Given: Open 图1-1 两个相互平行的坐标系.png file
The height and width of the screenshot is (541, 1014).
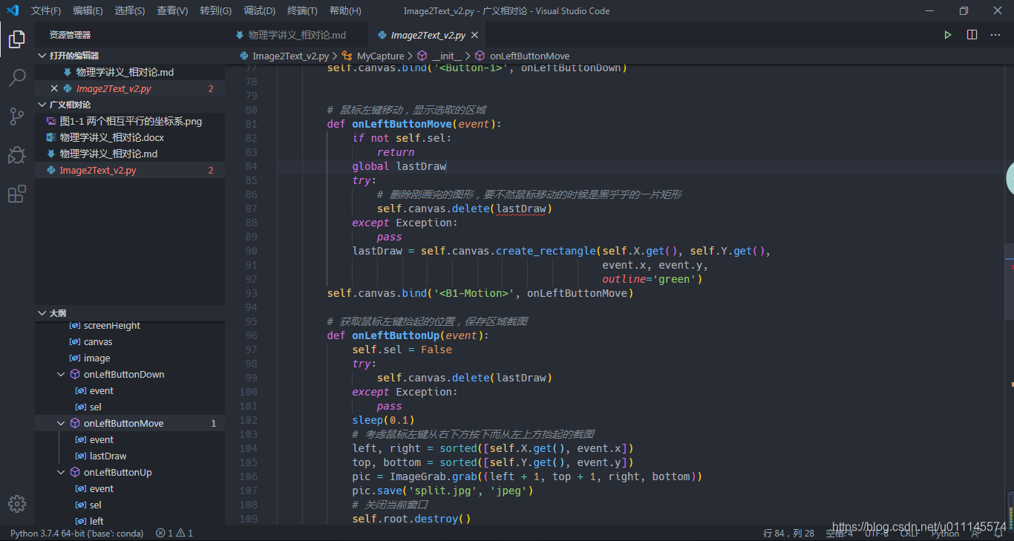Looking at the screenshot, I should [130, 121].
